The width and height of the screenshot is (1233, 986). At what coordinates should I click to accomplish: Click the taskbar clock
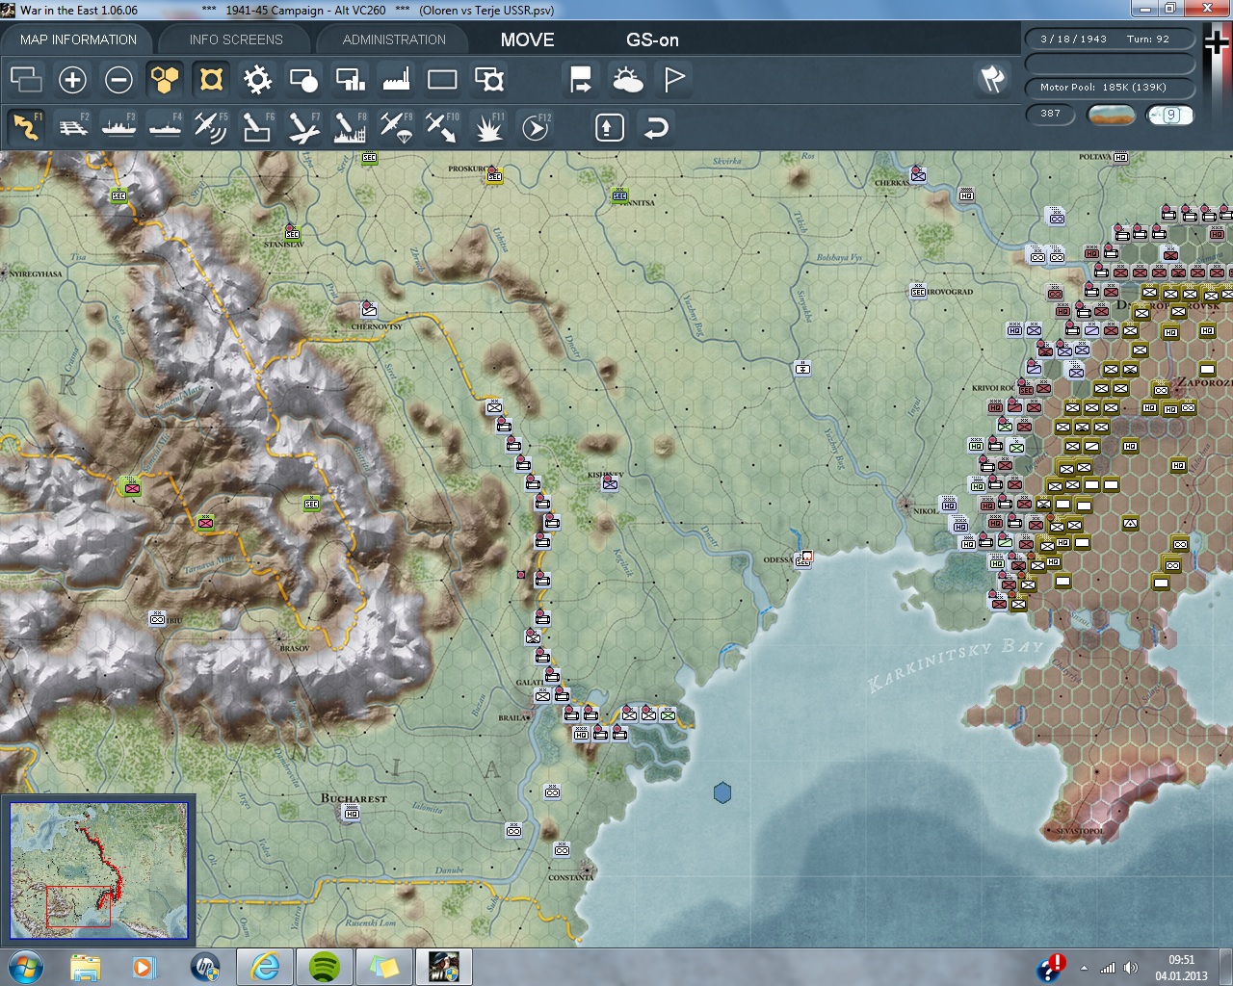click(x=1181, y=968)
